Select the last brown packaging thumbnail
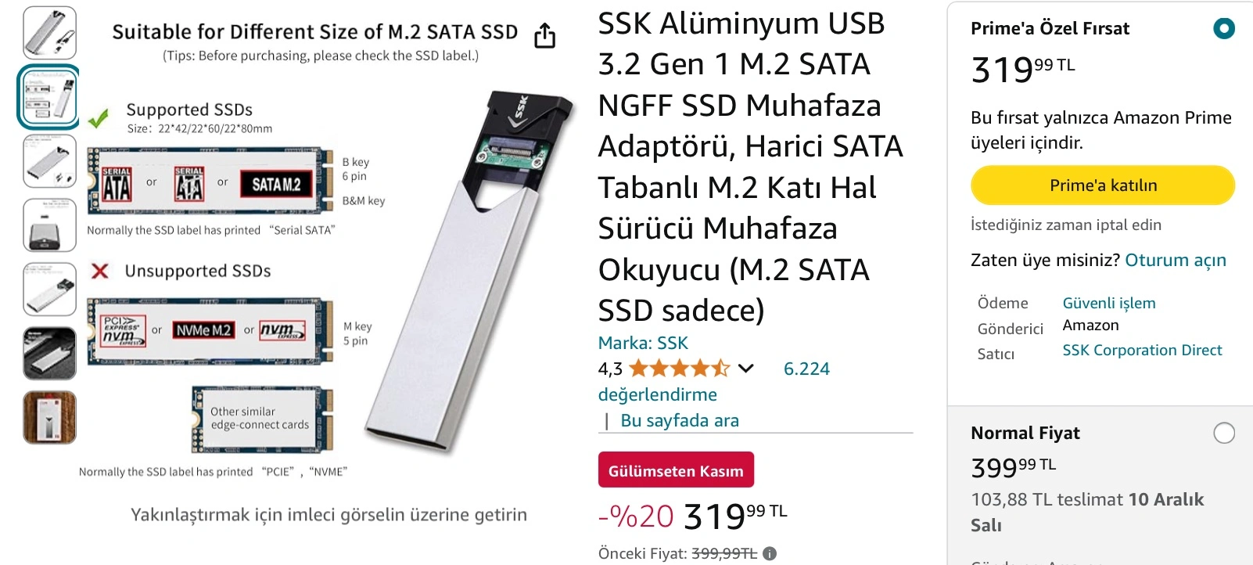Viewport: 1253px width, 565px height. point(50,418)
